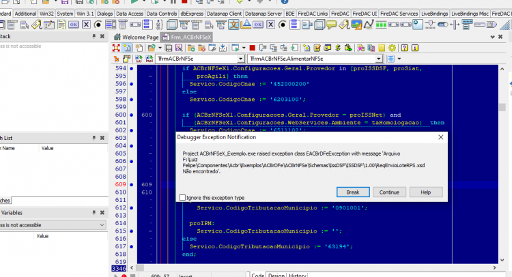Open the LiveBindings palette tab
512x277 pixels.
[x=434, y=14]
